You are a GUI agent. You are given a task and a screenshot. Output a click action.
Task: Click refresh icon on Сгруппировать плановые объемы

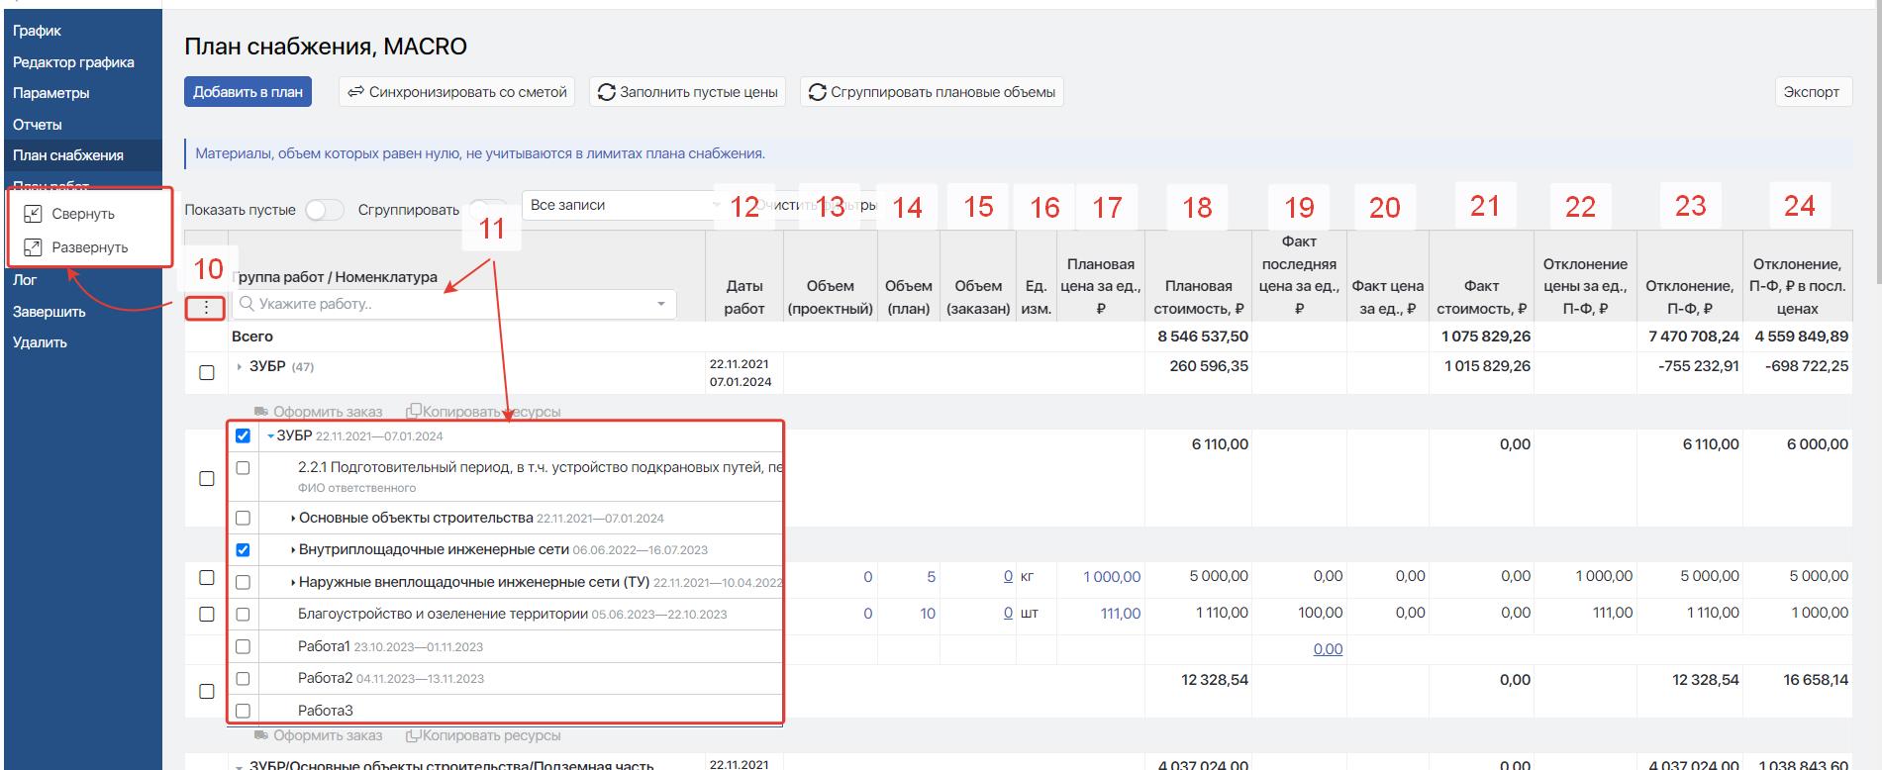click(x=817, y=92)
